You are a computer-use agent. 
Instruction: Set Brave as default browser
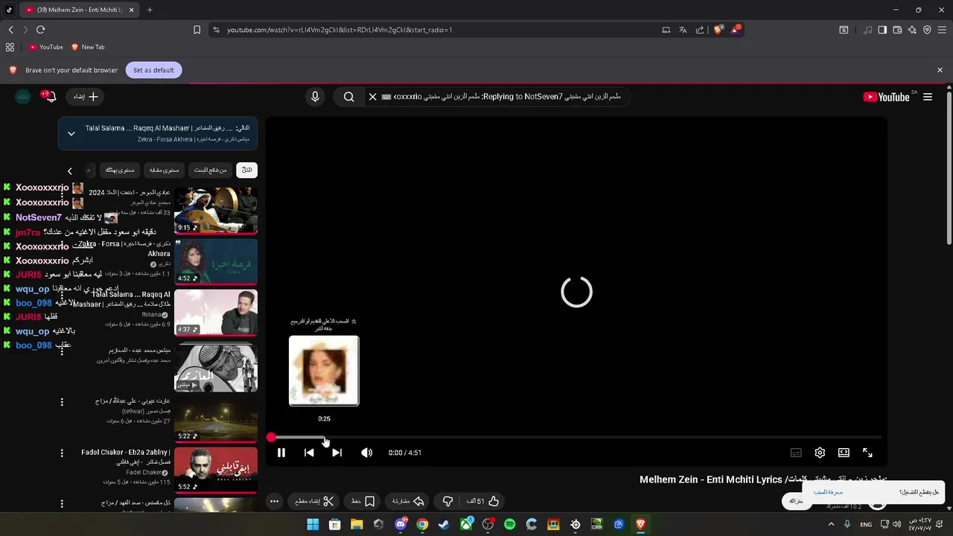tap(153, 70)
